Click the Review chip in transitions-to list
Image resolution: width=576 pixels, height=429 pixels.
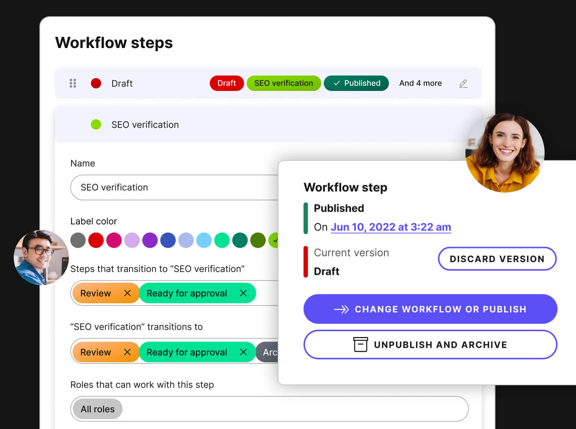point(106,352)
